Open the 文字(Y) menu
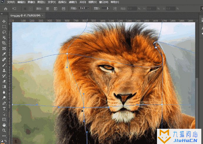This screenshot has height=144, width=203. (x=52, y=2)
